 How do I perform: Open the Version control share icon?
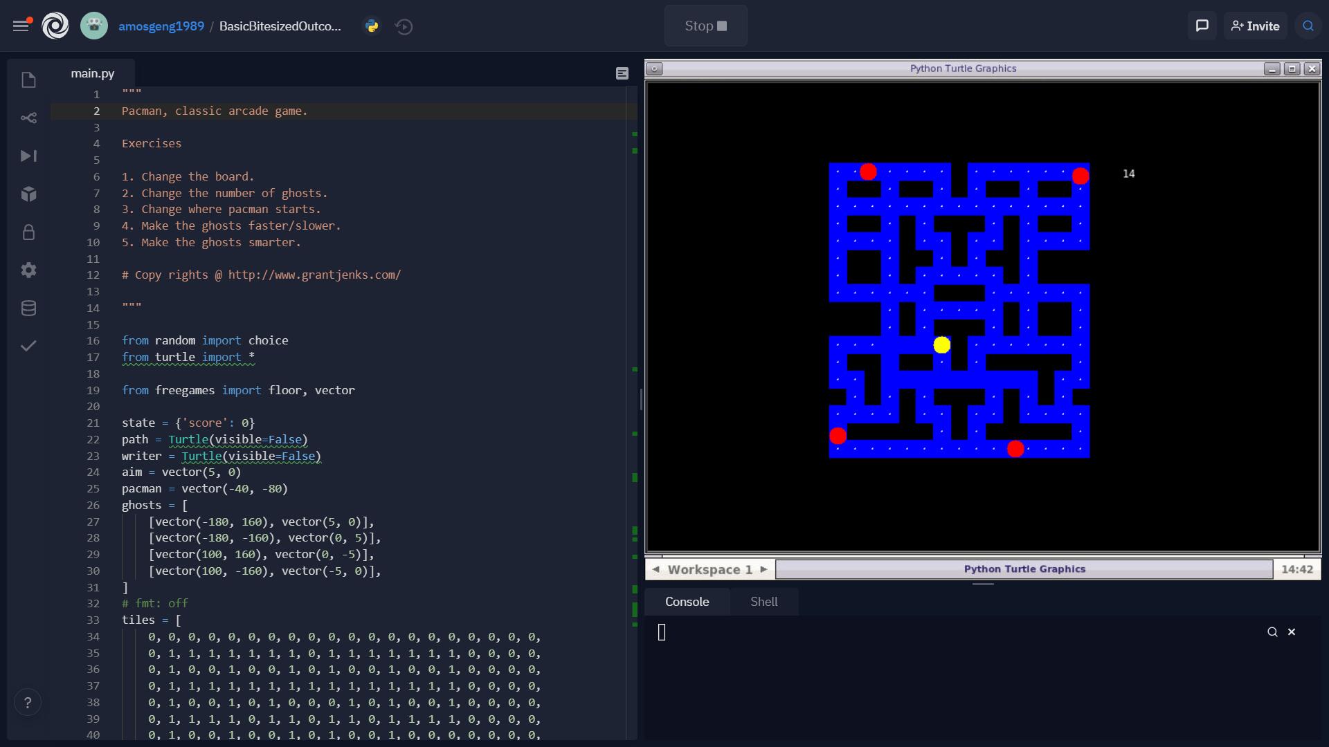pos(28,118)
